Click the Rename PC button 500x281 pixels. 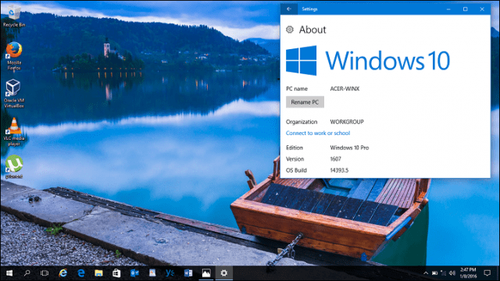click(305, 102)
